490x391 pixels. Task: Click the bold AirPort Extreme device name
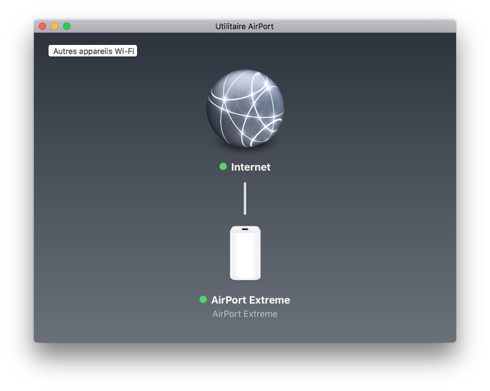coord(250,300)
